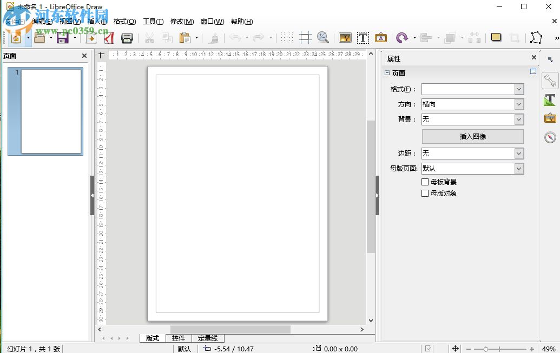560x353 pixels.
Task: Enable the 母板背景 checkbox
Action: click(425, 182)
